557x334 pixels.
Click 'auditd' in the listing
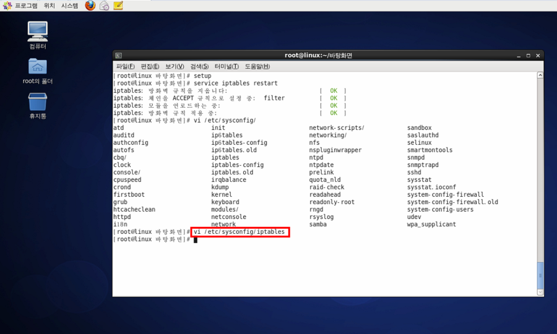tap(124, 135)
